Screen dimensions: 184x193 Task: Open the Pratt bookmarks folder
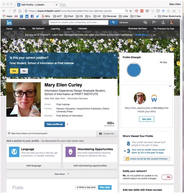[x=69, y=16]
